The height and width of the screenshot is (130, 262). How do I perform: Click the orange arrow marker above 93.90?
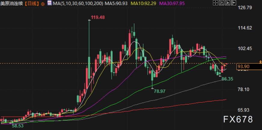pyautogui.click(x=260, y=62)
